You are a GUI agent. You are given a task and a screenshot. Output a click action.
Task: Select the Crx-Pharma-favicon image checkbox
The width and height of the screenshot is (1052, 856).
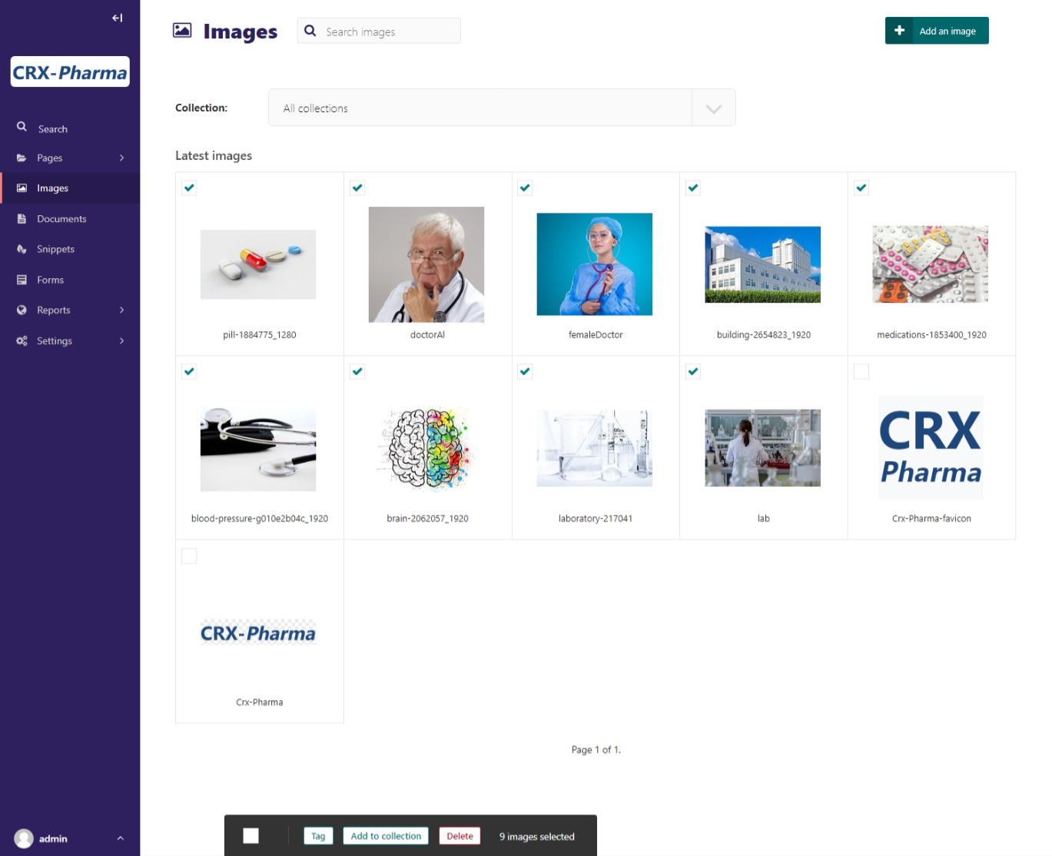point(861,371)
